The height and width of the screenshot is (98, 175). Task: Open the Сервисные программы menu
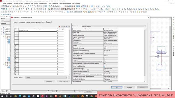pyautogui.click(x=65, y=3)
